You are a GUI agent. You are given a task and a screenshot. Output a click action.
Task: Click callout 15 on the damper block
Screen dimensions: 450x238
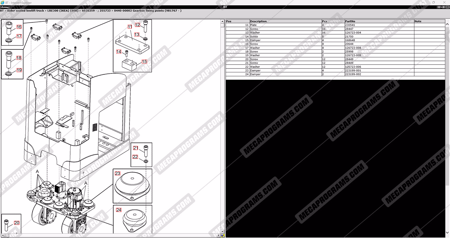pos(144,62)
